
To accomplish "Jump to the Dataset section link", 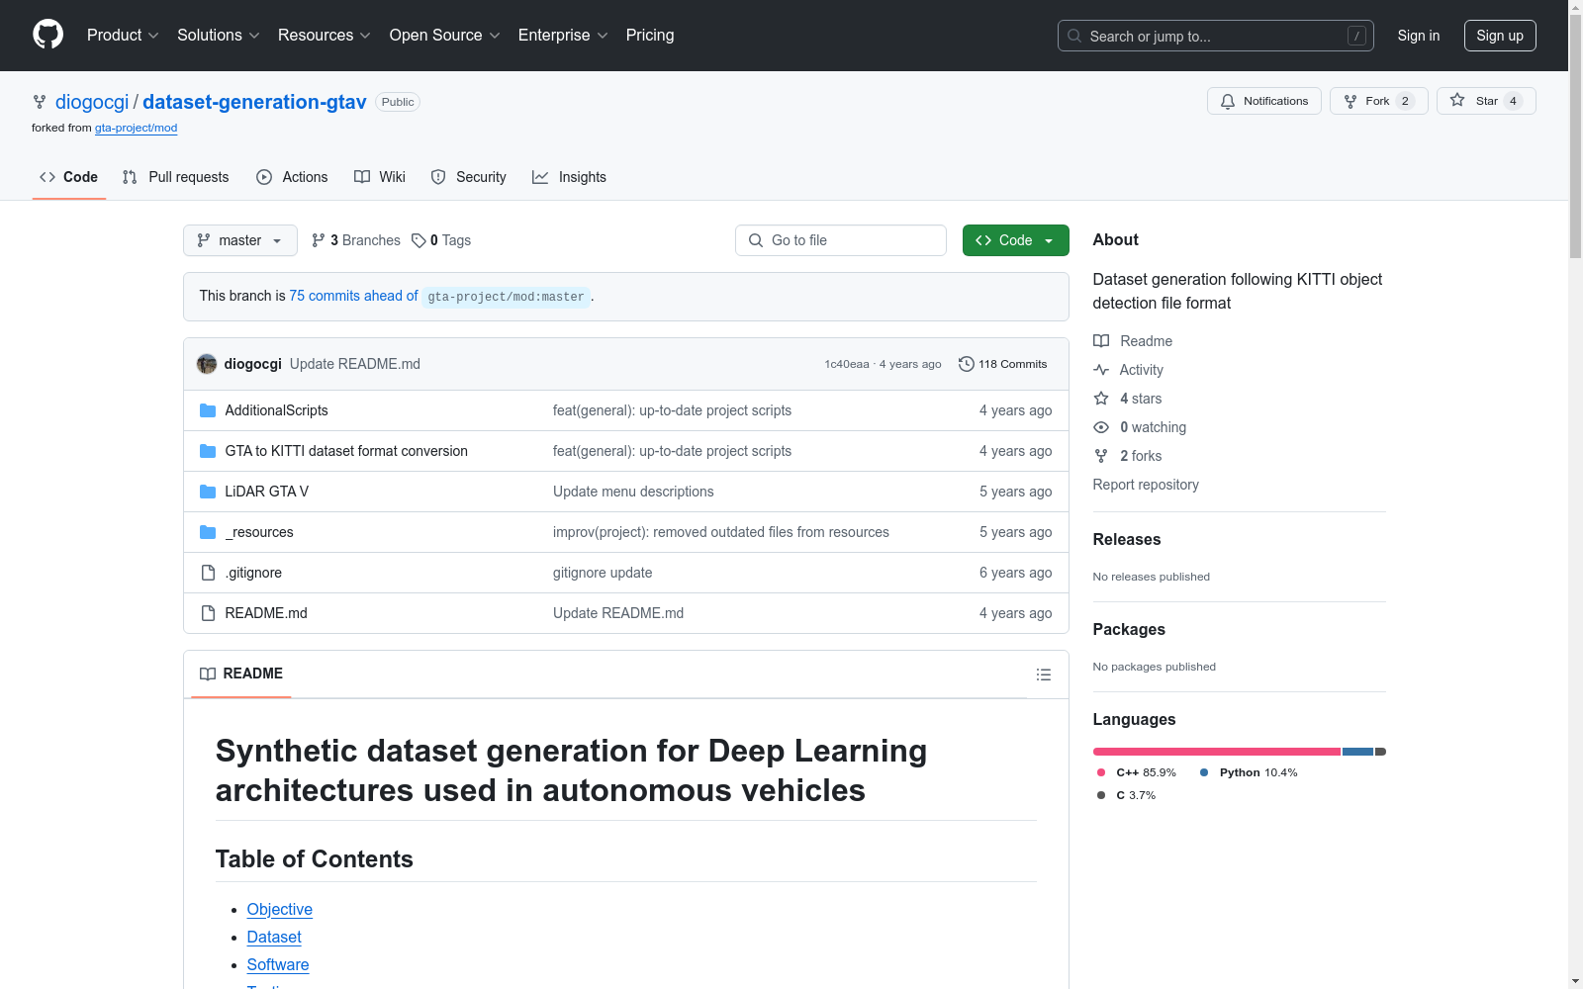I will (274, 938).
